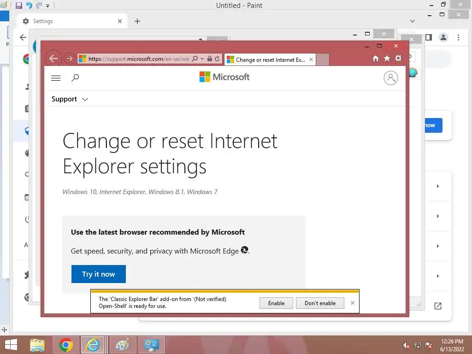Open the Control Panel taskbar item
472x354 pixels.
pos(151,345)
